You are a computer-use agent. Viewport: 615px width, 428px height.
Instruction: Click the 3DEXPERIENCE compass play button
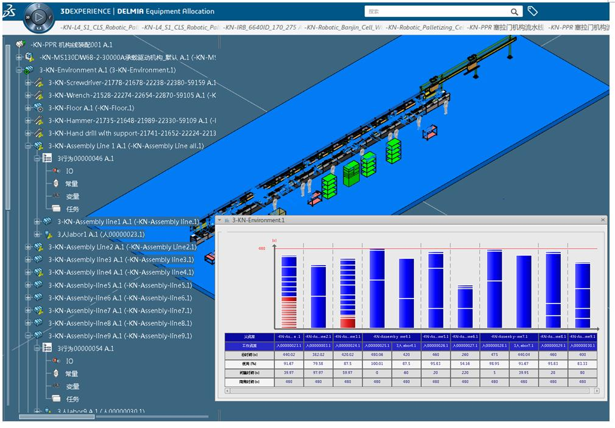(40, 16)
